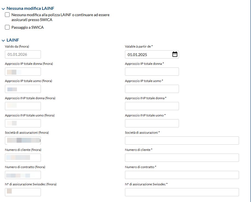Image resolution: width=251 pixels, height=202 pixels.
Task: Check Nessuna modifica alla polizza LAINF box
Action: [x=7, y=15]
